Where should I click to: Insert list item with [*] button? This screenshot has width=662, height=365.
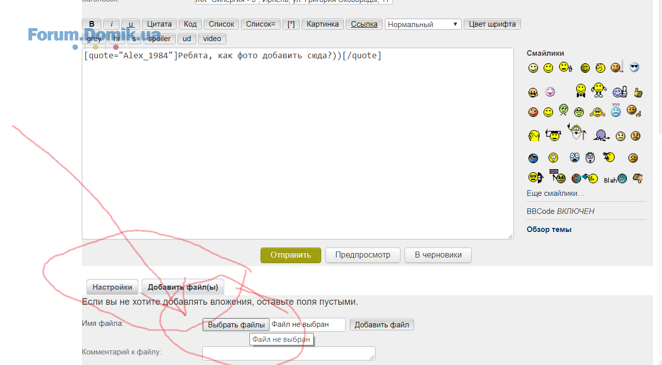pyautogui.click(x=291, y=24)
